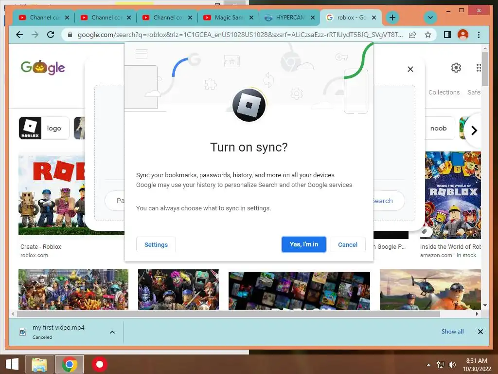Screen dimensions: 498x374
Task: Close the downloads bar
Action: (480, 332)
